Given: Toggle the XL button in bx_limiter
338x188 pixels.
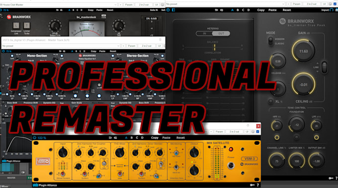Looking at the screenshot, I should [x=271, y=101].
